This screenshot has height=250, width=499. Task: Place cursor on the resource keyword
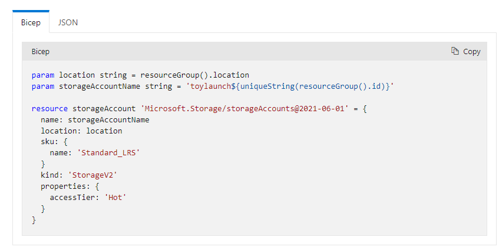pos(49,109)
